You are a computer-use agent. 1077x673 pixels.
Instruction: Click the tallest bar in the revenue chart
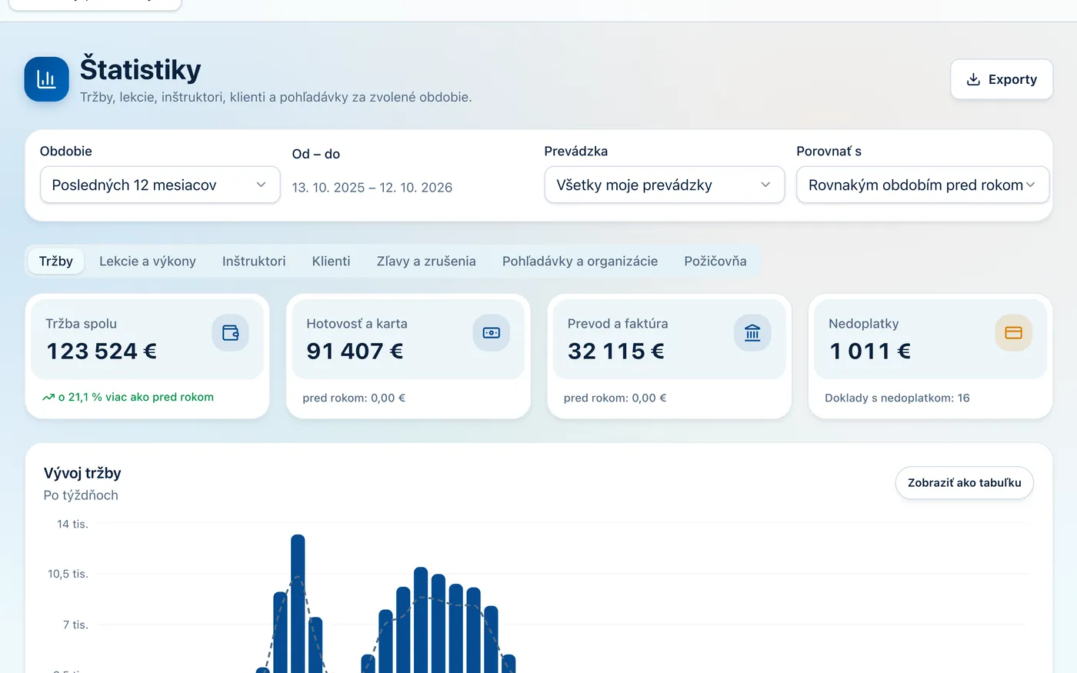(x=298, y=604)
